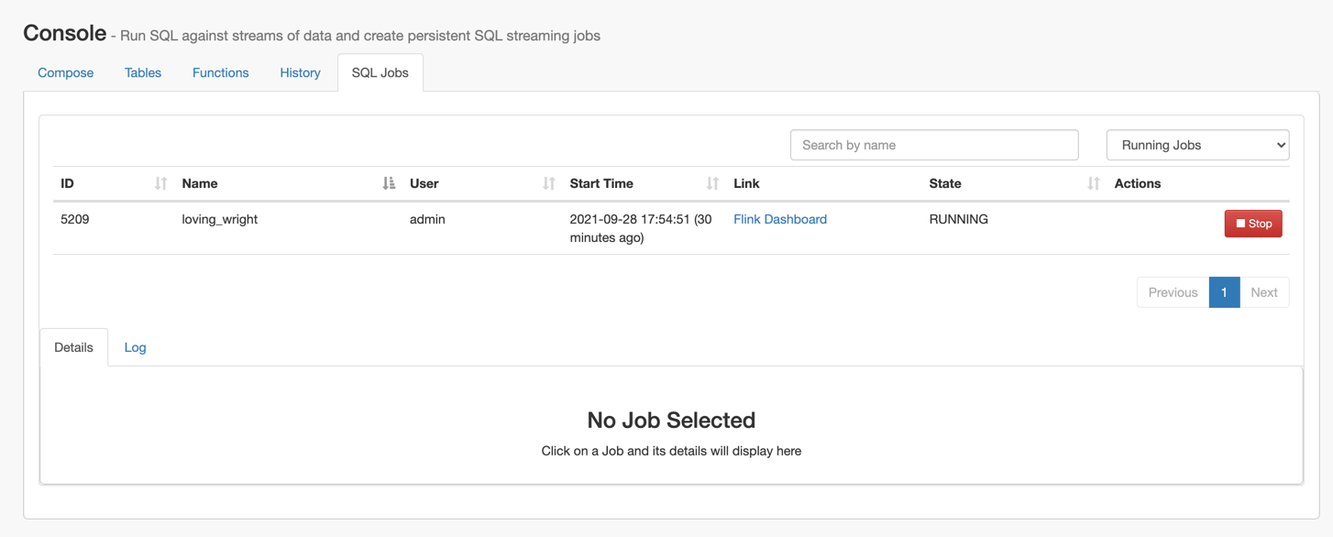Viewport: 1333px width, 537px height.
Task: Click pagination page 1
Action: coord(1224,292)
